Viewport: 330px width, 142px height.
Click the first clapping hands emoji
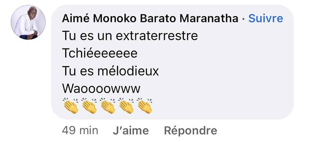tap(71, 106)
